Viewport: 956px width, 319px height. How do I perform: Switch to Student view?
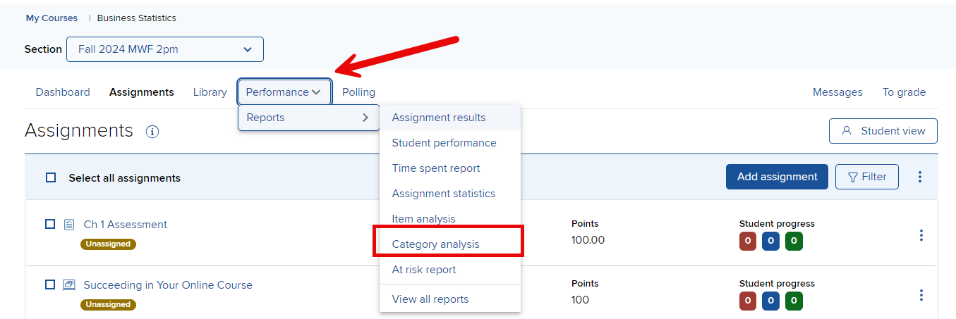(x=883, y=131)
